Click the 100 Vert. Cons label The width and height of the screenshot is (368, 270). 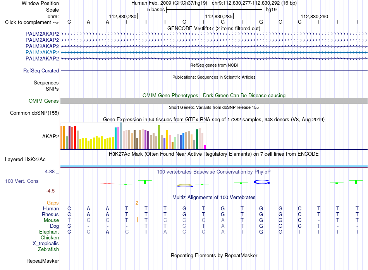pyautogui.click(x=22, y=181)
